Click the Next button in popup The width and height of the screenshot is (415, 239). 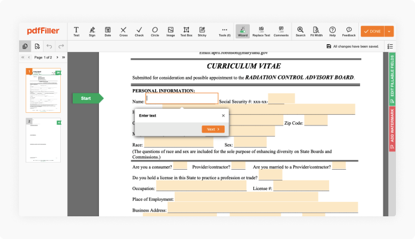(213, 129)
